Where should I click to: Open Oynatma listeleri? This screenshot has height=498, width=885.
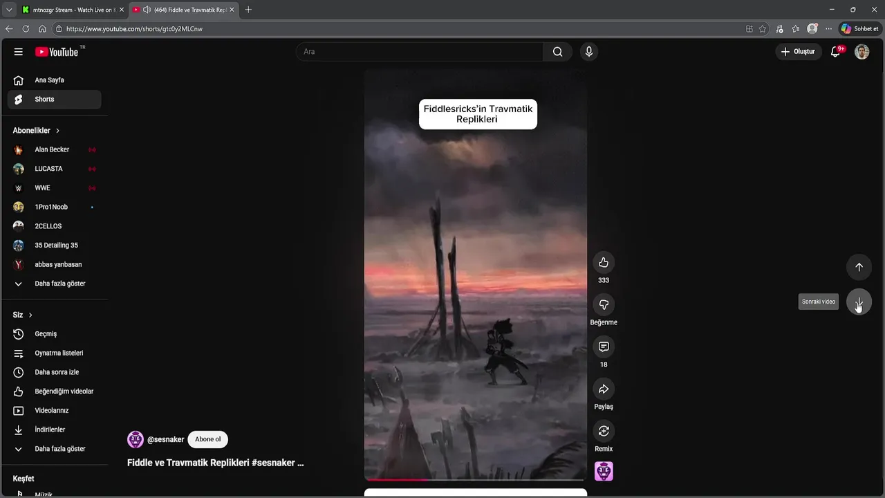pos(55,353)
